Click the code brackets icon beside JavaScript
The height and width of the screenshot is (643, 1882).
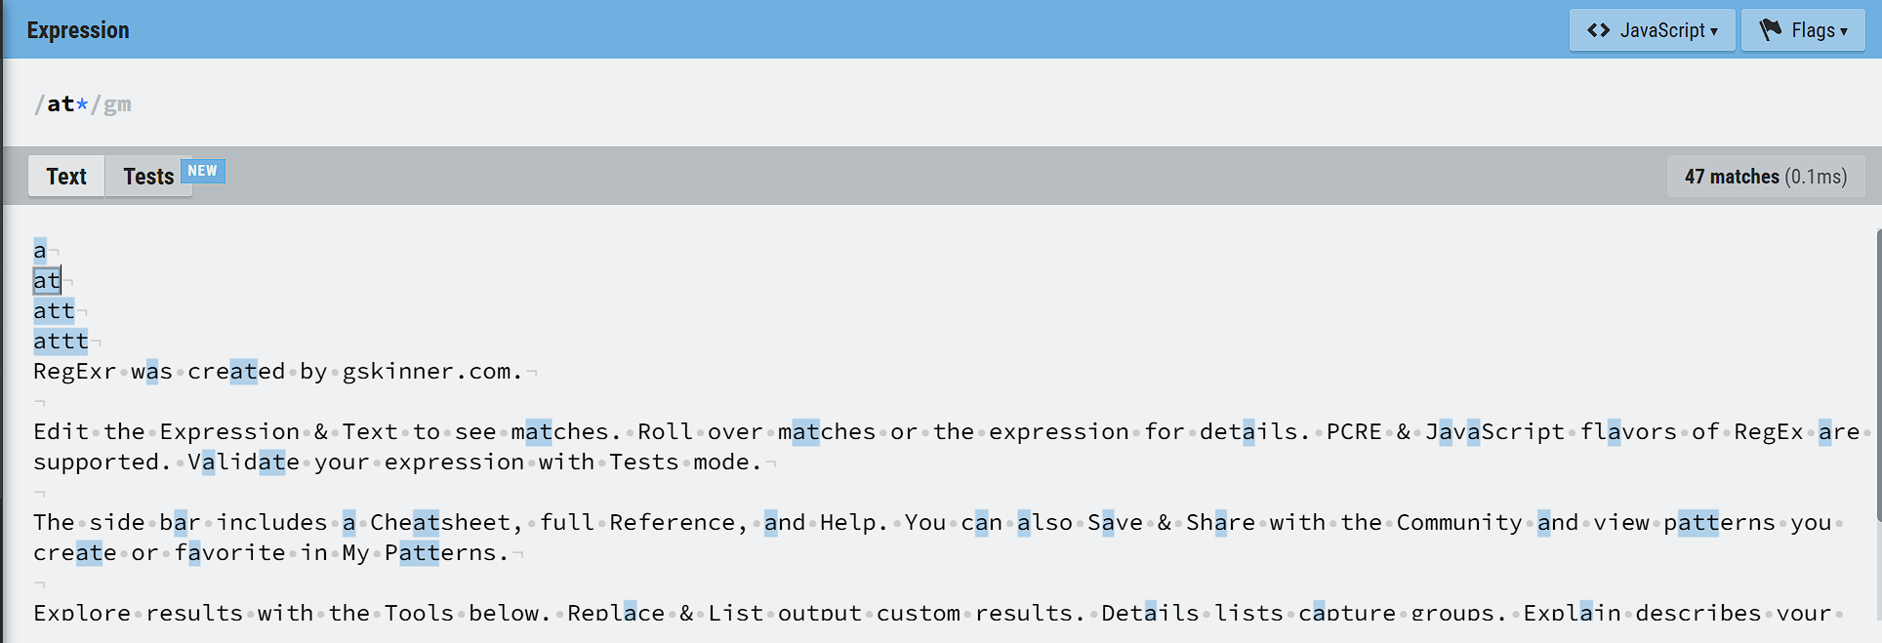coord(1598,30)
